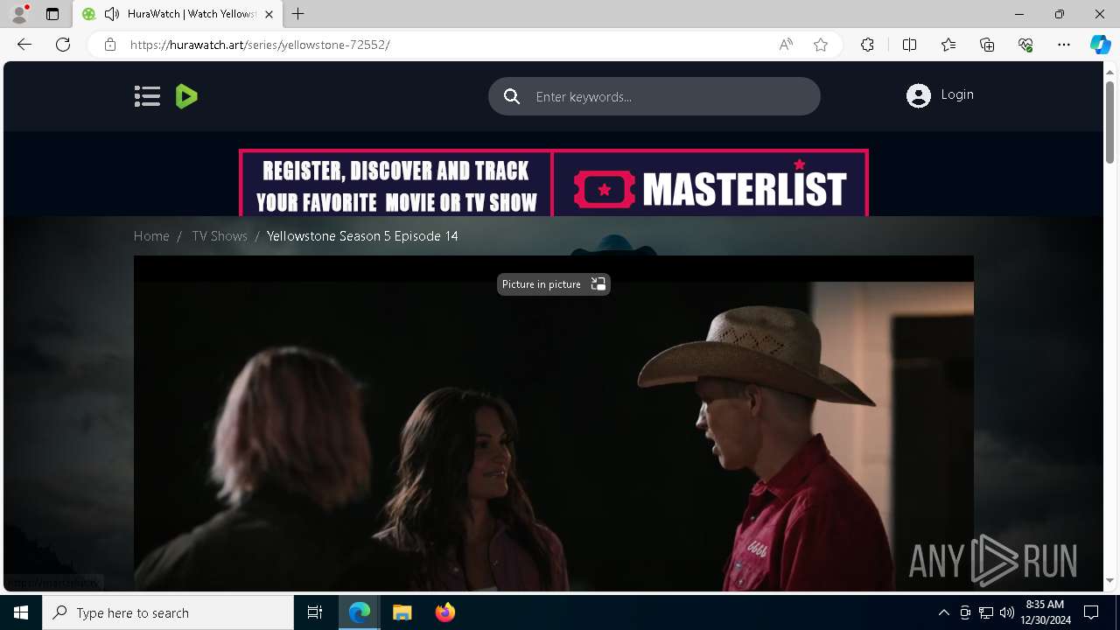Viewport: 1120px width, 630px height.
Task: Open network settings tray icon
Action: 986,612
